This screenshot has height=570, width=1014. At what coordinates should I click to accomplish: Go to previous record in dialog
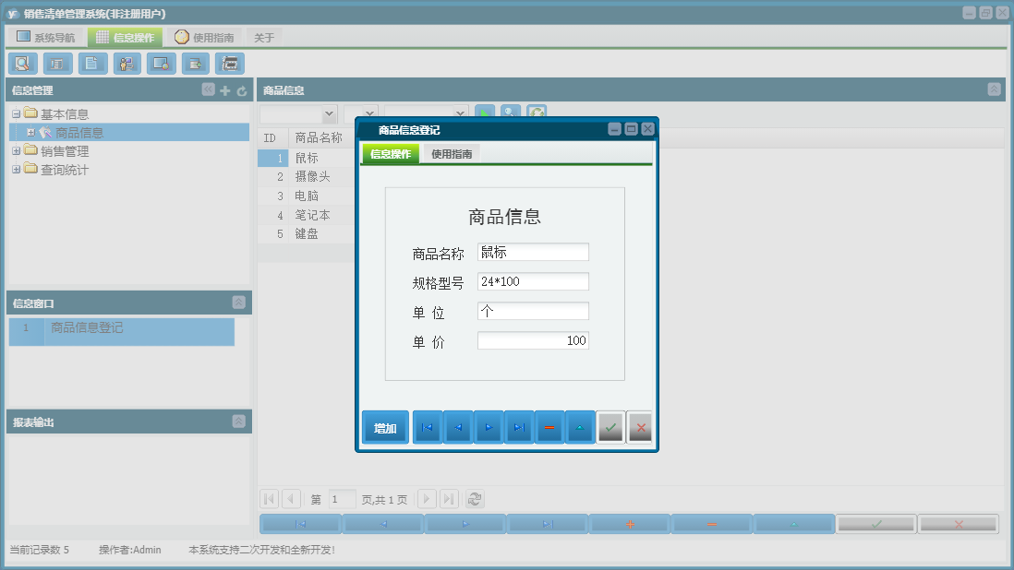click(458, 427)
